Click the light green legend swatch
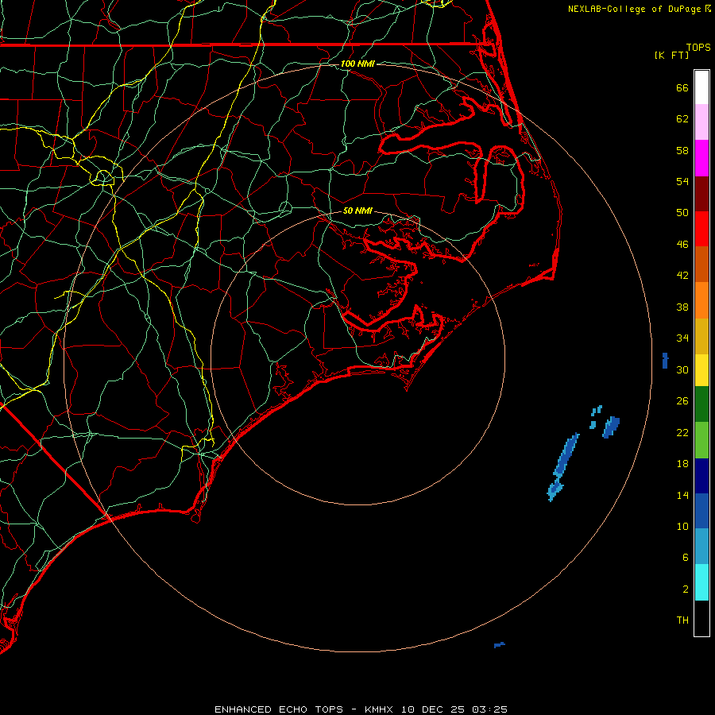This screenshot has width=715, height=715. (x=701, y=440)
